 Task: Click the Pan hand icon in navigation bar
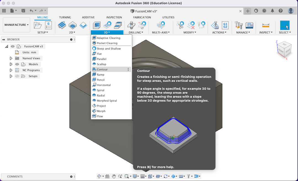pos(114,176)
